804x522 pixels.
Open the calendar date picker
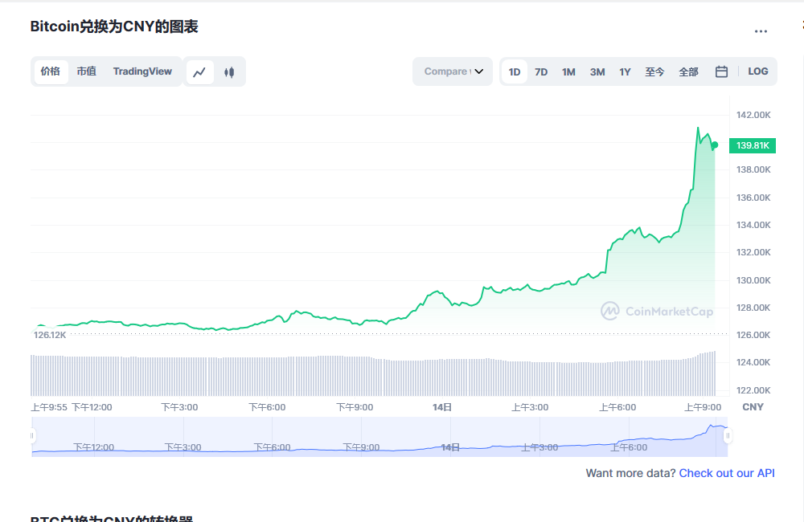click(x=721, y=71)
